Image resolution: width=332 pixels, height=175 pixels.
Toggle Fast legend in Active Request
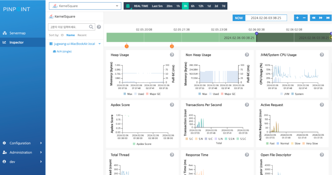pos(271,143)
